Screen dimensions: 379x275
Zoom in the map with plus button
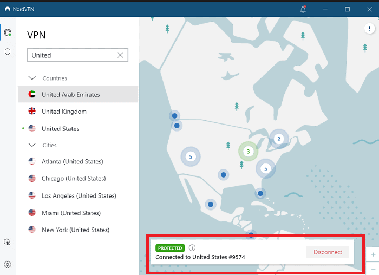coord(373,254)
